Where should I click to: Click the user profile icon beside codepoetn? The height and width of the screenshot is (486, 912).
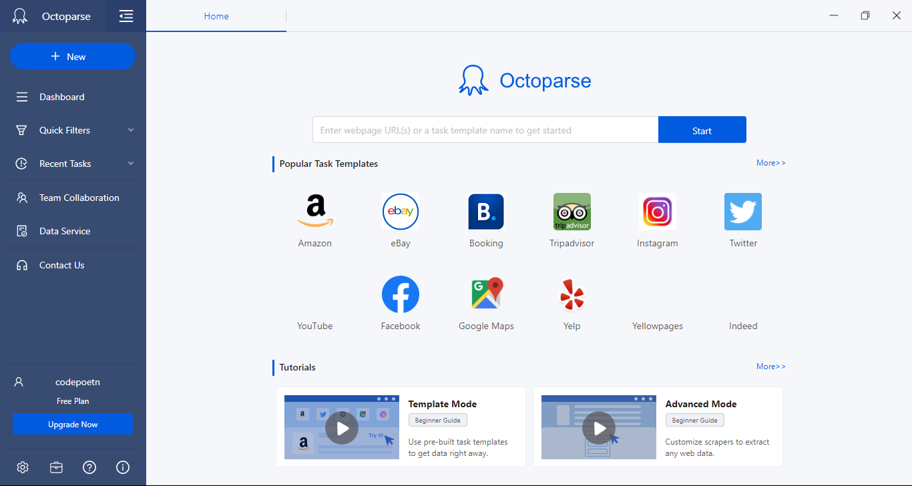[19, 382]
